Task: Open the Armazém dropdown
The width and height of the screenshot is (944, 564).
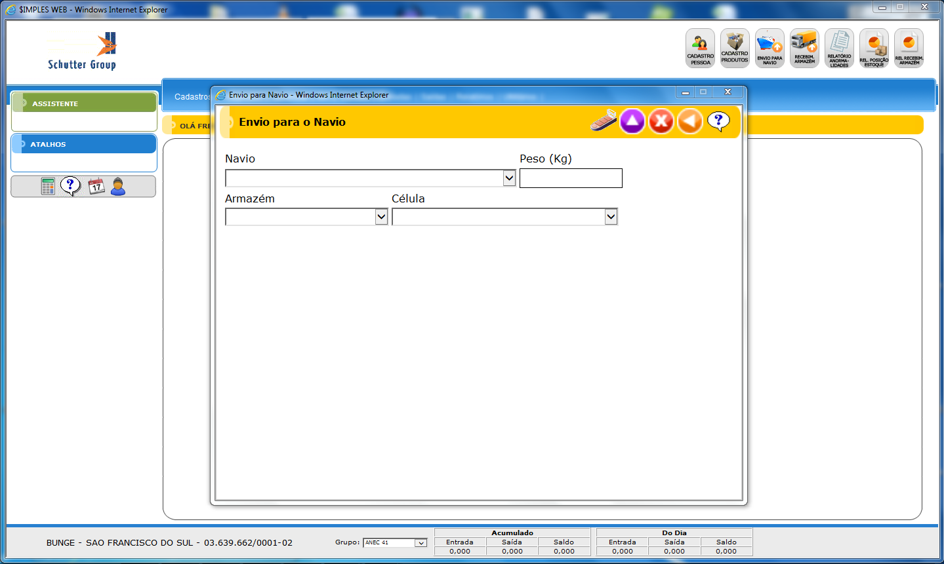Action: pyautogui.click(x=381, y=217)
